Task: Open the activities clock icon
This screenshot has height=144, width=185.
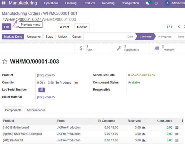Action: point(156,3)
